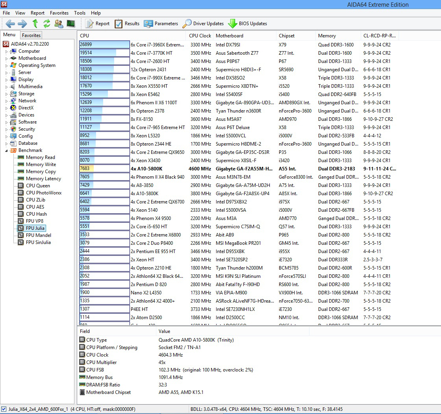This screenshot has width=441, height=414.
Task: Select the Config tree item
Action: 26,136
